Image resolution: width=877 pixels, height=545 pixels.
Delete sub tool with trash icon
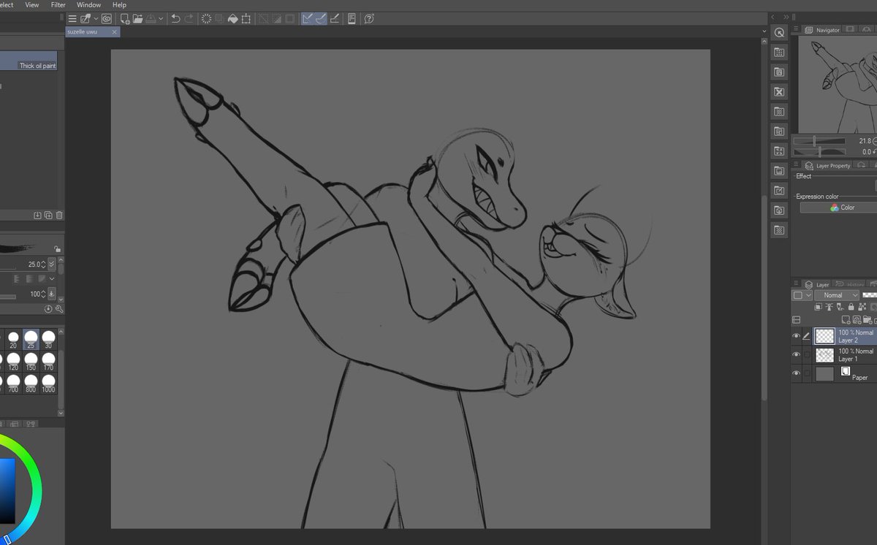59,215
